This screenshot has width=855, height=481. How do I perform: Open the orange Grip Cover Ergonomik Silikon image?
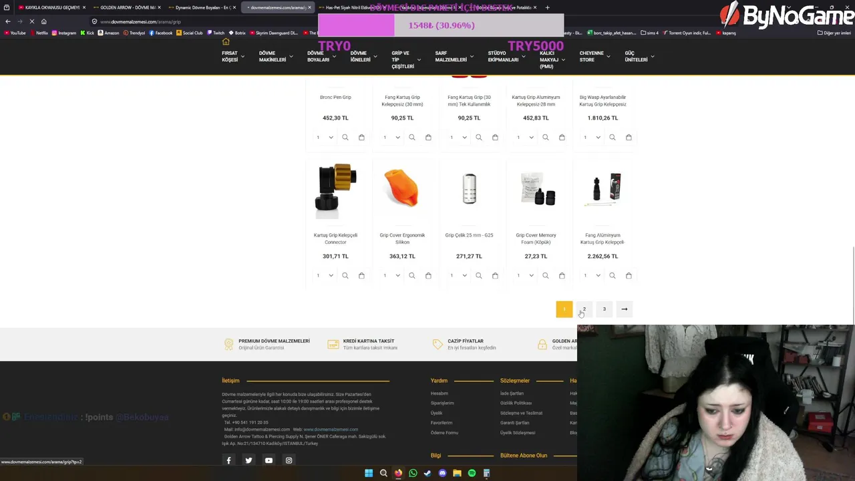pos(402,188)
